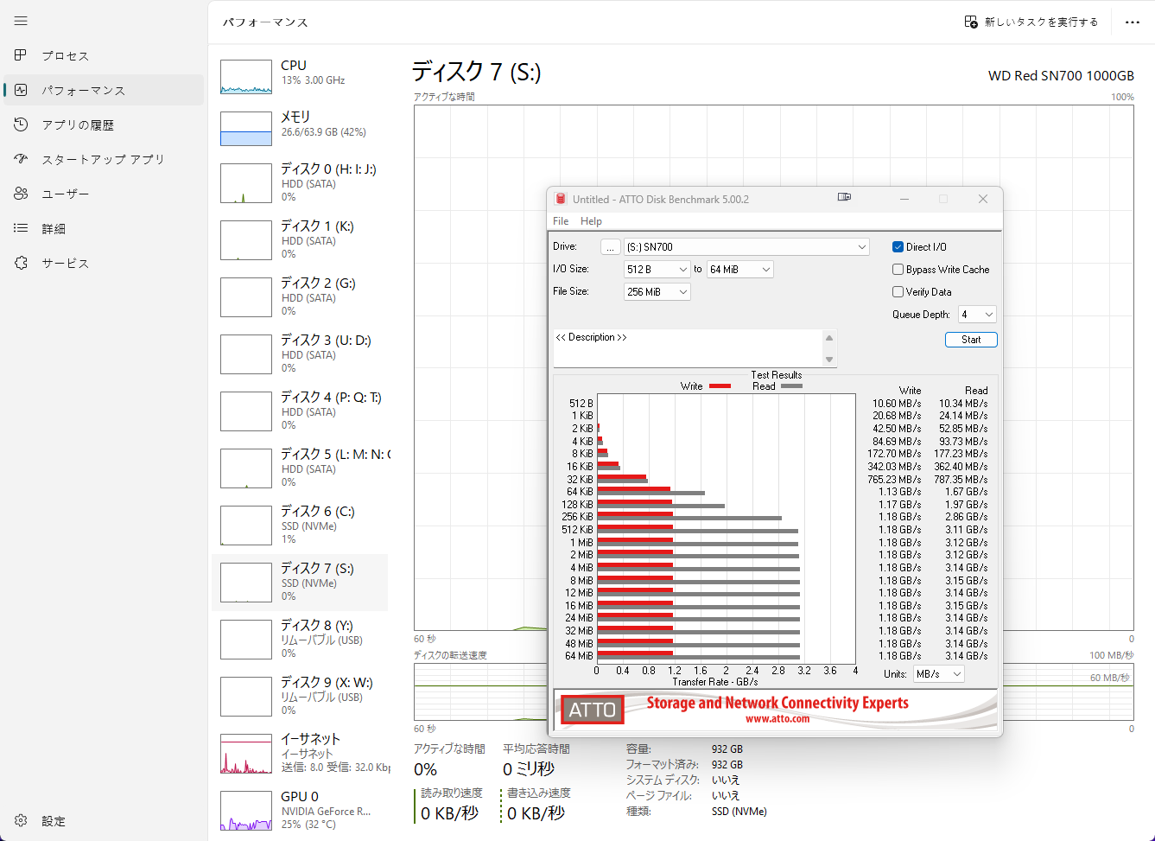Image resolution: width=1155 pixels, height=841 pixels.
Task: Select Disk 7 (S:) NVMe entry
Action: pyautogui.click(x=300, y=583)
